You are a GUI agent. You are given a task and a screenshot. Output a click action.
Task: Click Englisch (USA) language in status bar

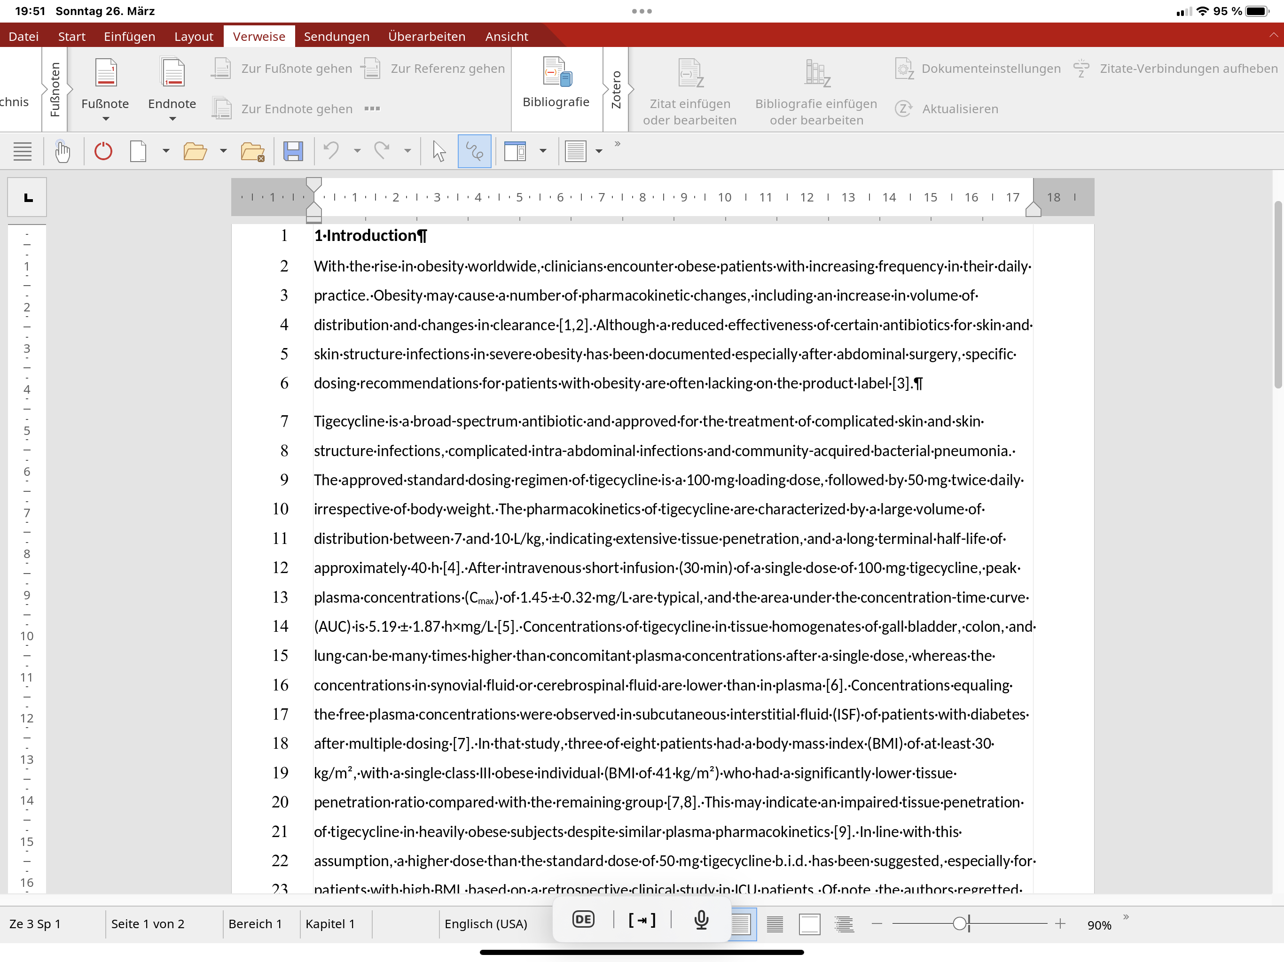pos(485,923)
